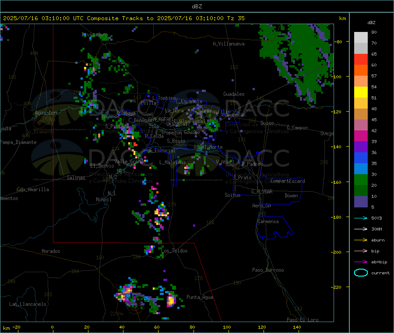Click the 100 km horizontal axis tick
Screen dimensions: 394x333
click(x=227, y=327)
